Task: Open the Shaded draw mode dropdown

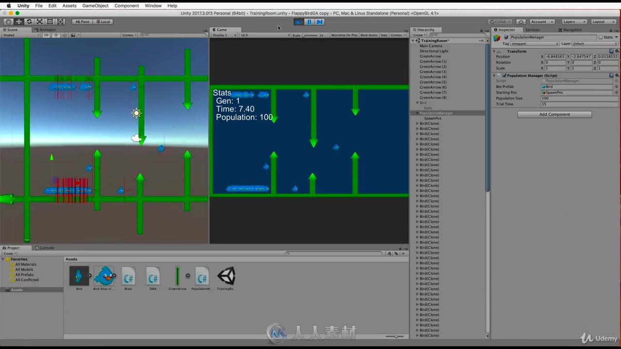Action: tap(21, 35)
